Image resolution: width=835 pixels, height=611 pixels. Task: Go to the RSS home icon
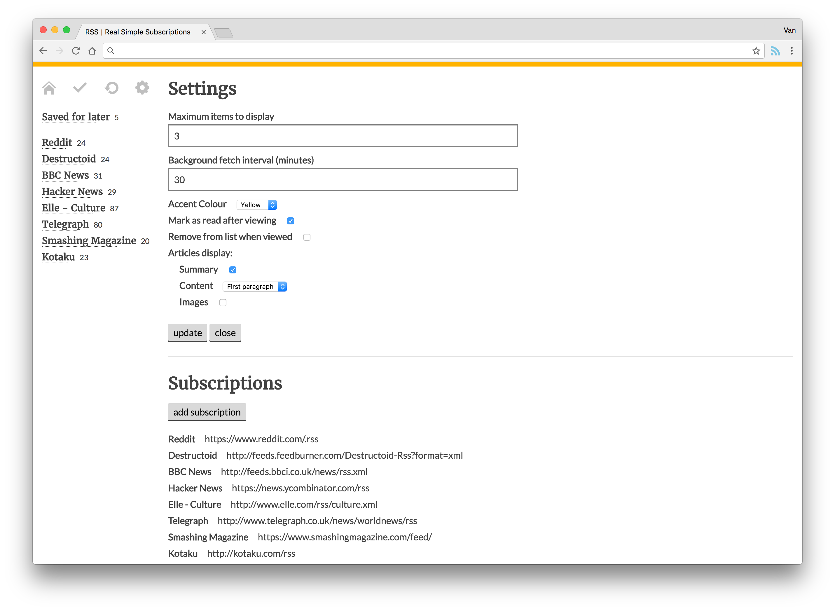[49, 88]
